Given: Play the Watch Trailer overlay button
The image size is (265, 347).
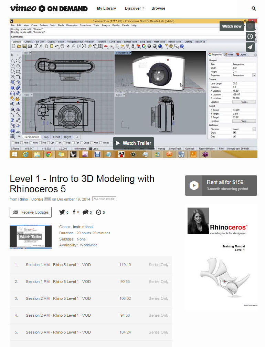Looking at the screenshot, I should (x=134, y=143).
